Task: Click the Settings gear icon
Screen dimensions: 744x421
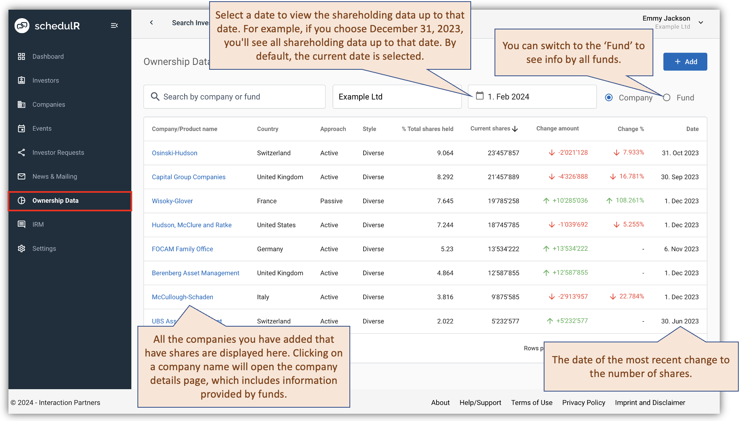Action: (21, 248)
